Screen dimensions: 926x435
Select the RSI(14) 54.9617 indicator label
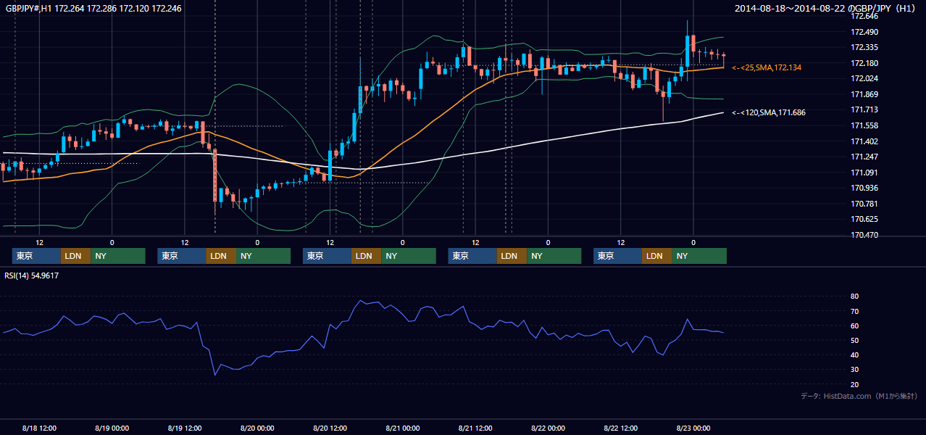point(32,275)
